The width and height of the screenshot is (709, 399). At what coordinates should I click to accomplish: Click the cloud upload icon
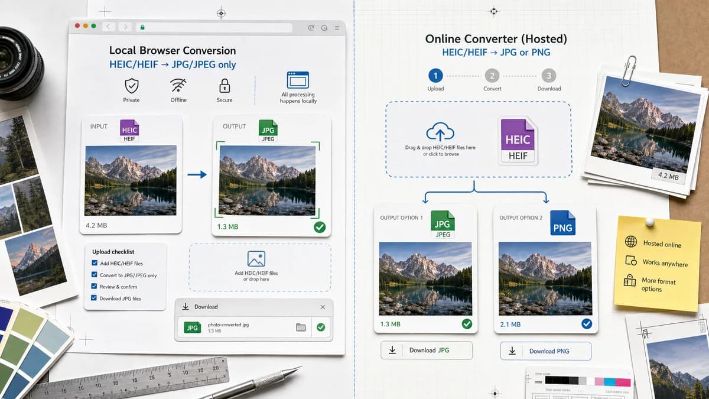pos(441,131)
